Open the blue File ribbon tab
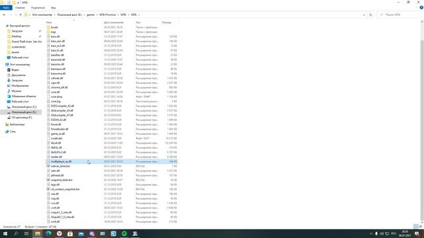The width and height of the screenshot is (424, 238). click(x=6, y=8)
